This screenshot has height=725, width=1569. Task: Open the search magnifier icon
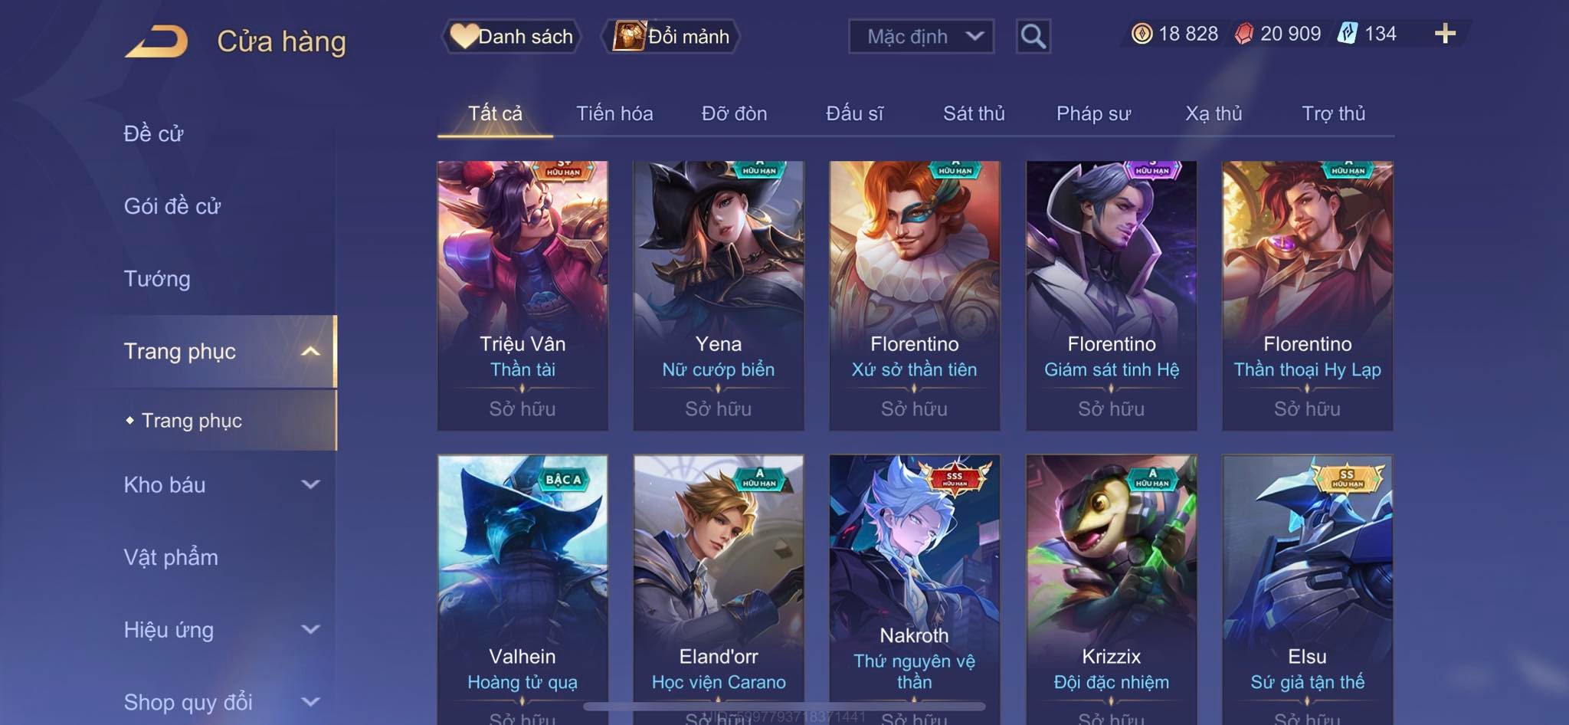point(1033,36)
